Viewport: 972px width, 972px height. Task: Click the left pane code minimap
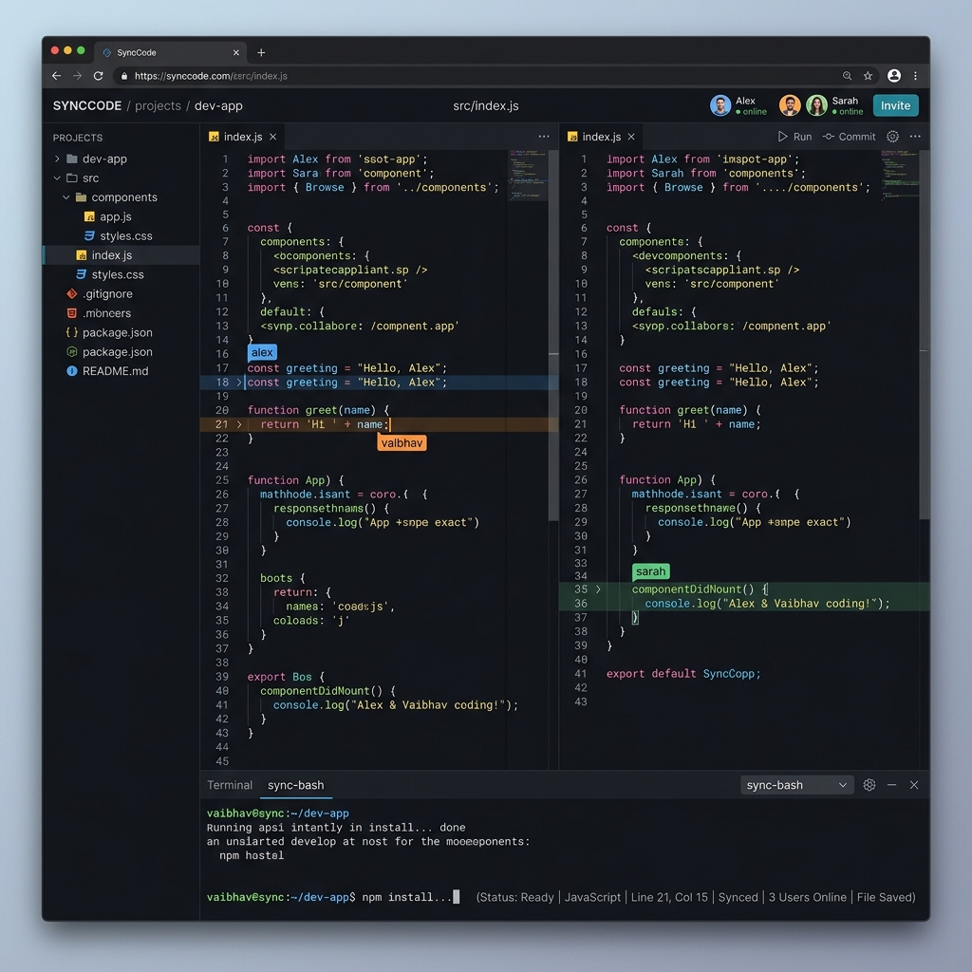click(528, 175)
